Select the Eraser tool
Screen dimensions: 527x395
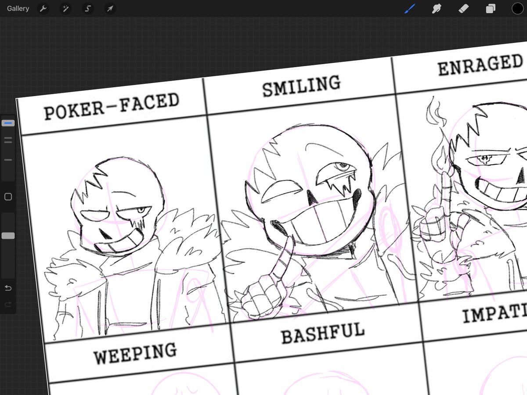tap(463, 8)
